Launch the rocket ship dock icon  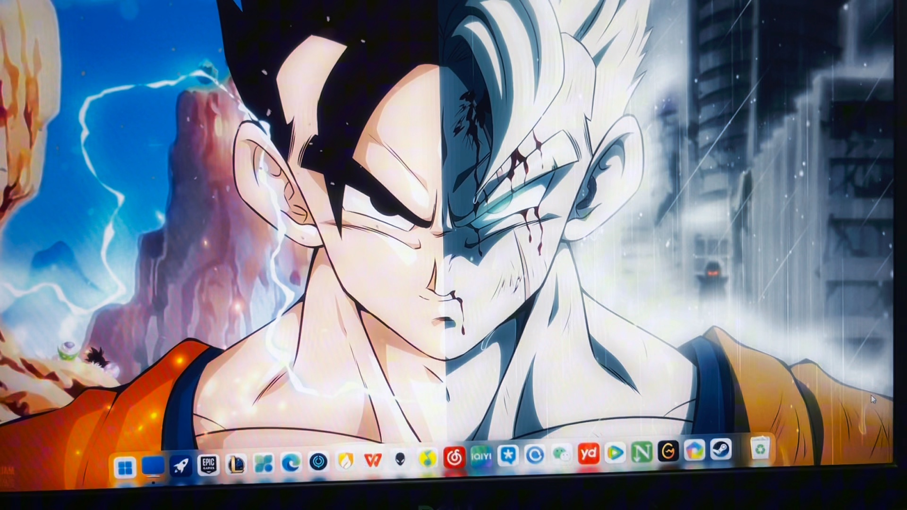(x=181, y=467)
